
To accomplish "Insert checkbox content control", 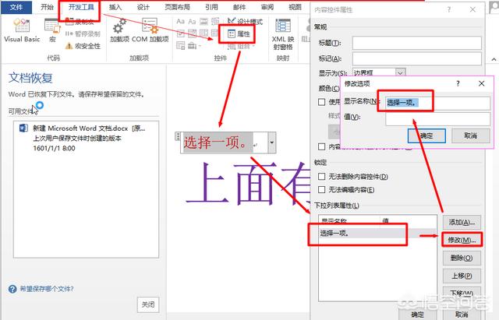I will 180,33.
